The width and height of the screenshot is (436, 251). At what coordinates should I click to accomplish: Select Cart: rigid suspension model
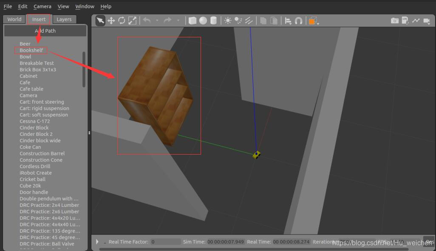(44, 108)
